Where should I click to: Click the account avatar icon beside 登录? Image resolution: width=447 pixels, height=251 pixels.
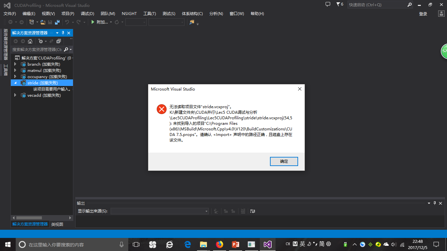click(441, 14)
